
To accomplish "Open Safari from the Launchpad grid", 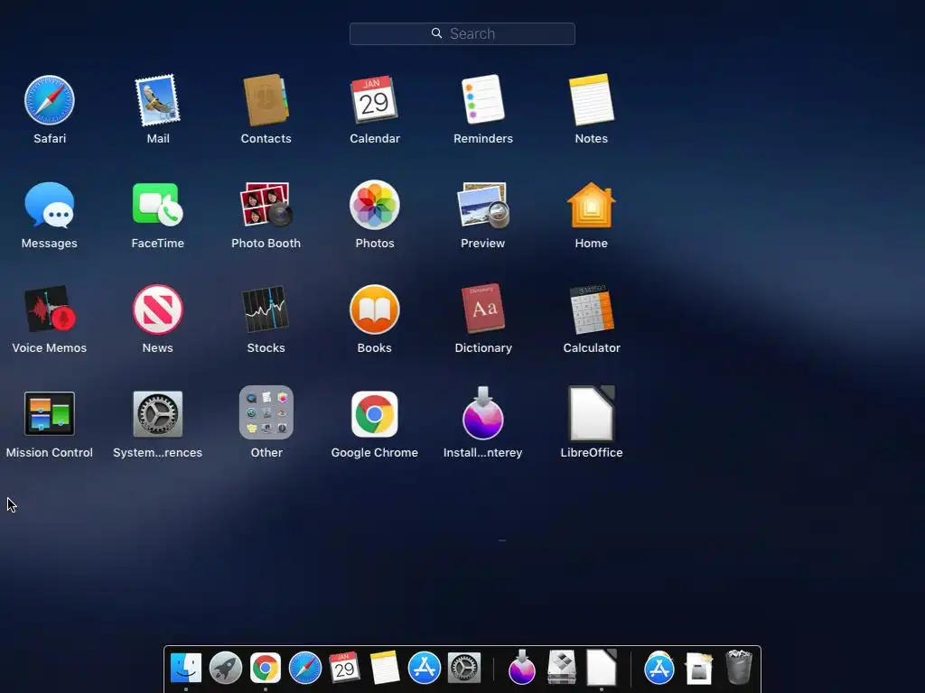I will (50, 100).
